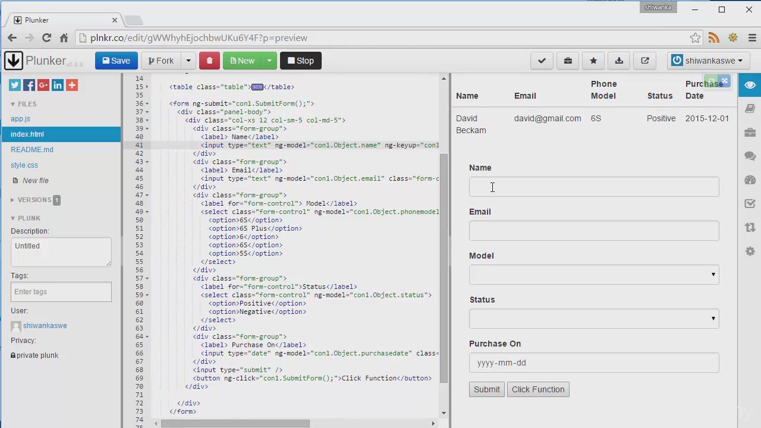Go to browser home page
The width and height of the screenshot is (761, 428).
coord(64,37)
